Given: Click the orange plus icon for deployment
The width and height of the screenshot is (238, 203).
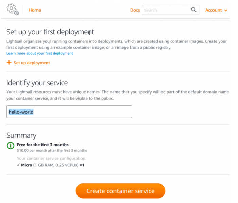Looking at the screenshot, I should pyautogui.click(x=9, y=63).
